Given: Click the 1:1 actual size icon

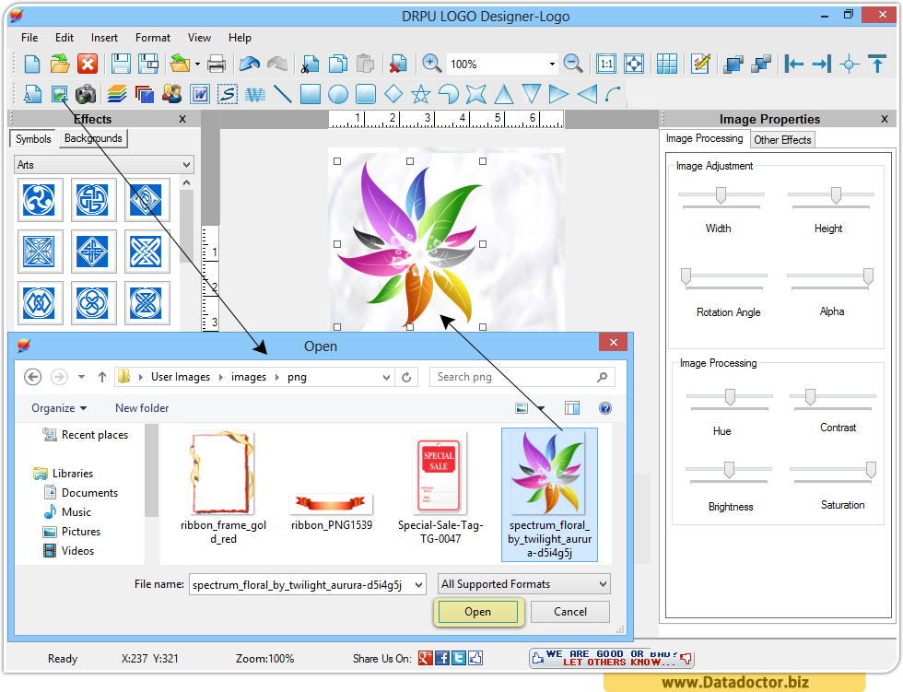Looking at the screenshot, I should point(606,64).
